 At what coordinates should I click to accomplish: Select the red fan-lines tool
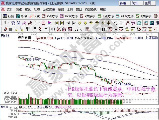[59, 29]
